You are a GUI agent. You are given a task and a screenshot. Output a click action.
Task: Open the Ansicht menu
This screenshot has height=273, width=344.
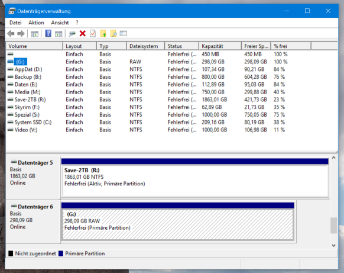pyautogui.click(x=60, y=23)
